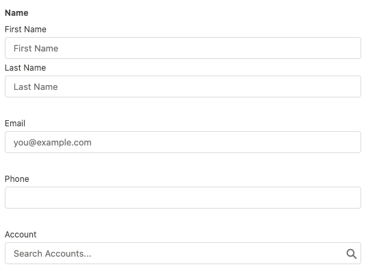This screenshot has width=366, height=269.
Task: Focus the First Name input field
Action: tap(183, 48)
